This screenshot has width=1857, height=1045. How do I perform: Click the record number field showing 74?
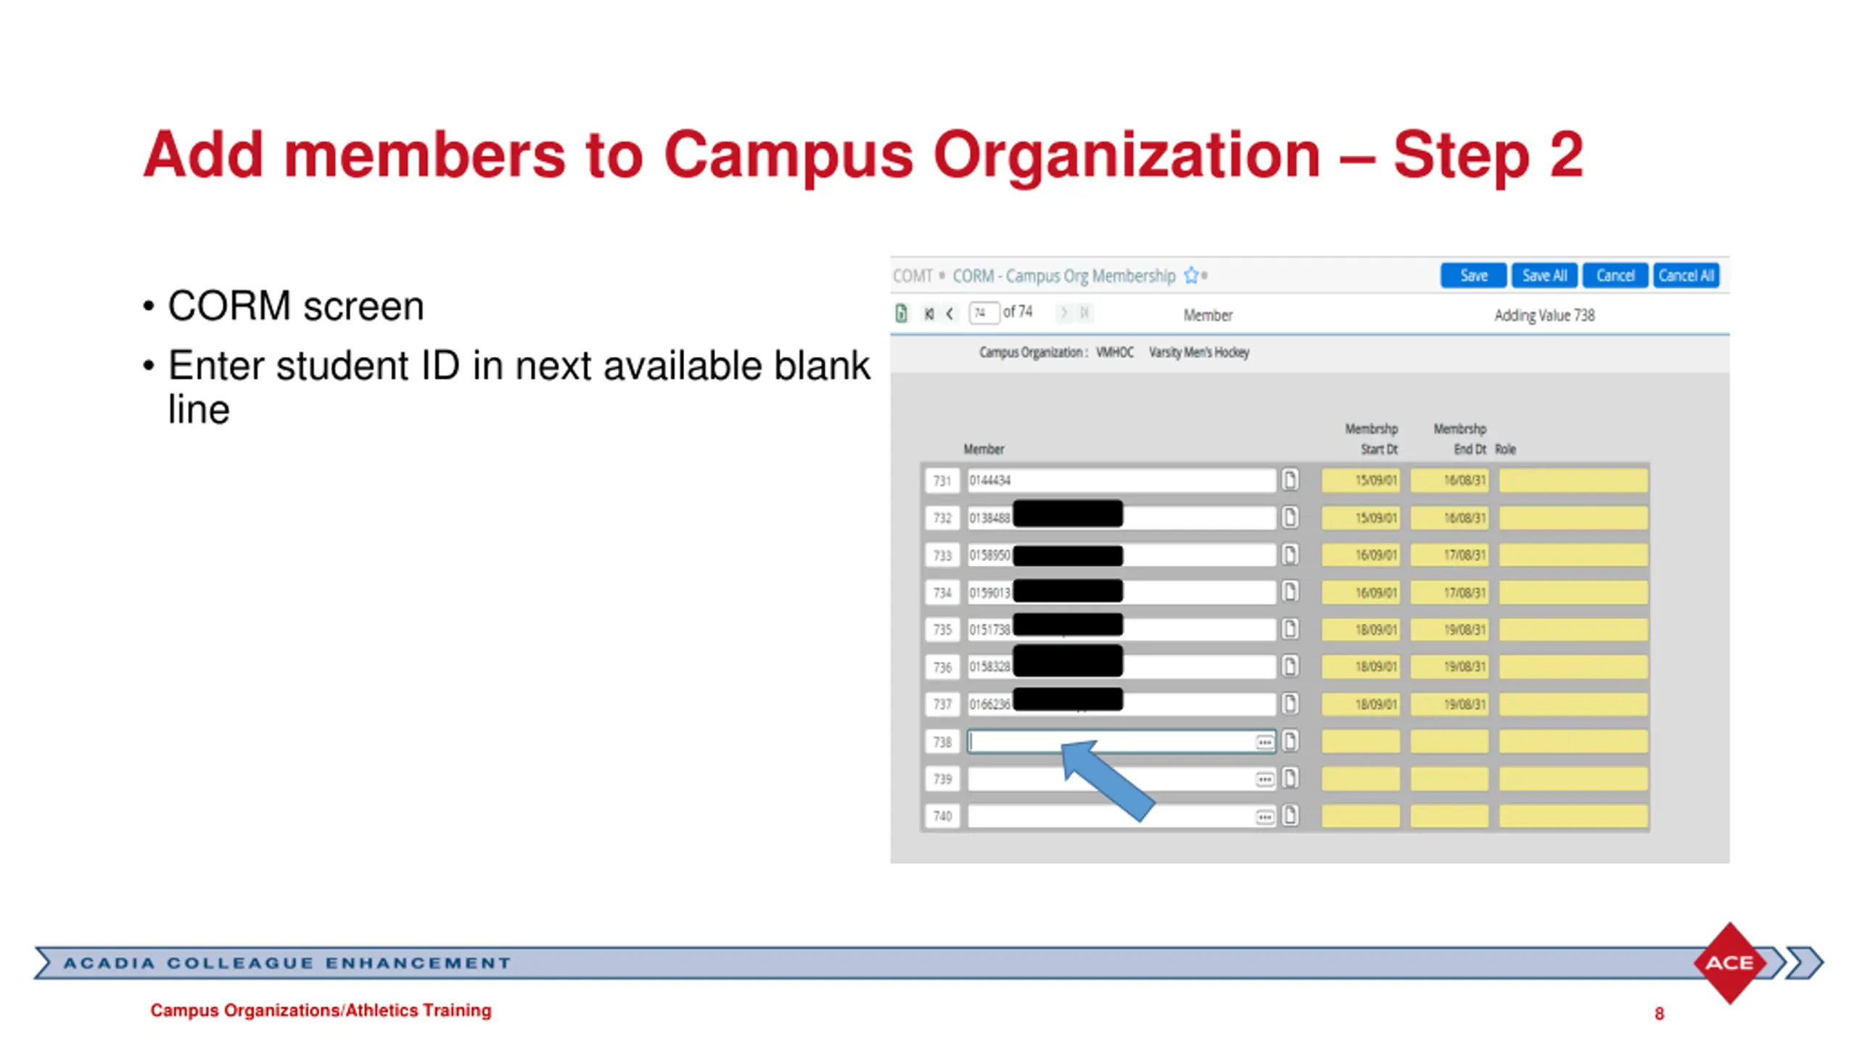point(984,313)
